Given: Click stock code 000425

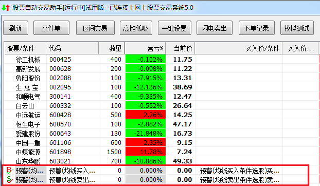Looking at the screenshot, I should [60, 60].
